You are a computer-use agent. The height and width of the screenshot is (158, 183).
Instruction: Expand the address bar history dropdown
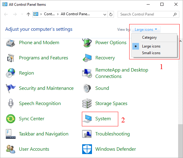click(x=105, y=14)
